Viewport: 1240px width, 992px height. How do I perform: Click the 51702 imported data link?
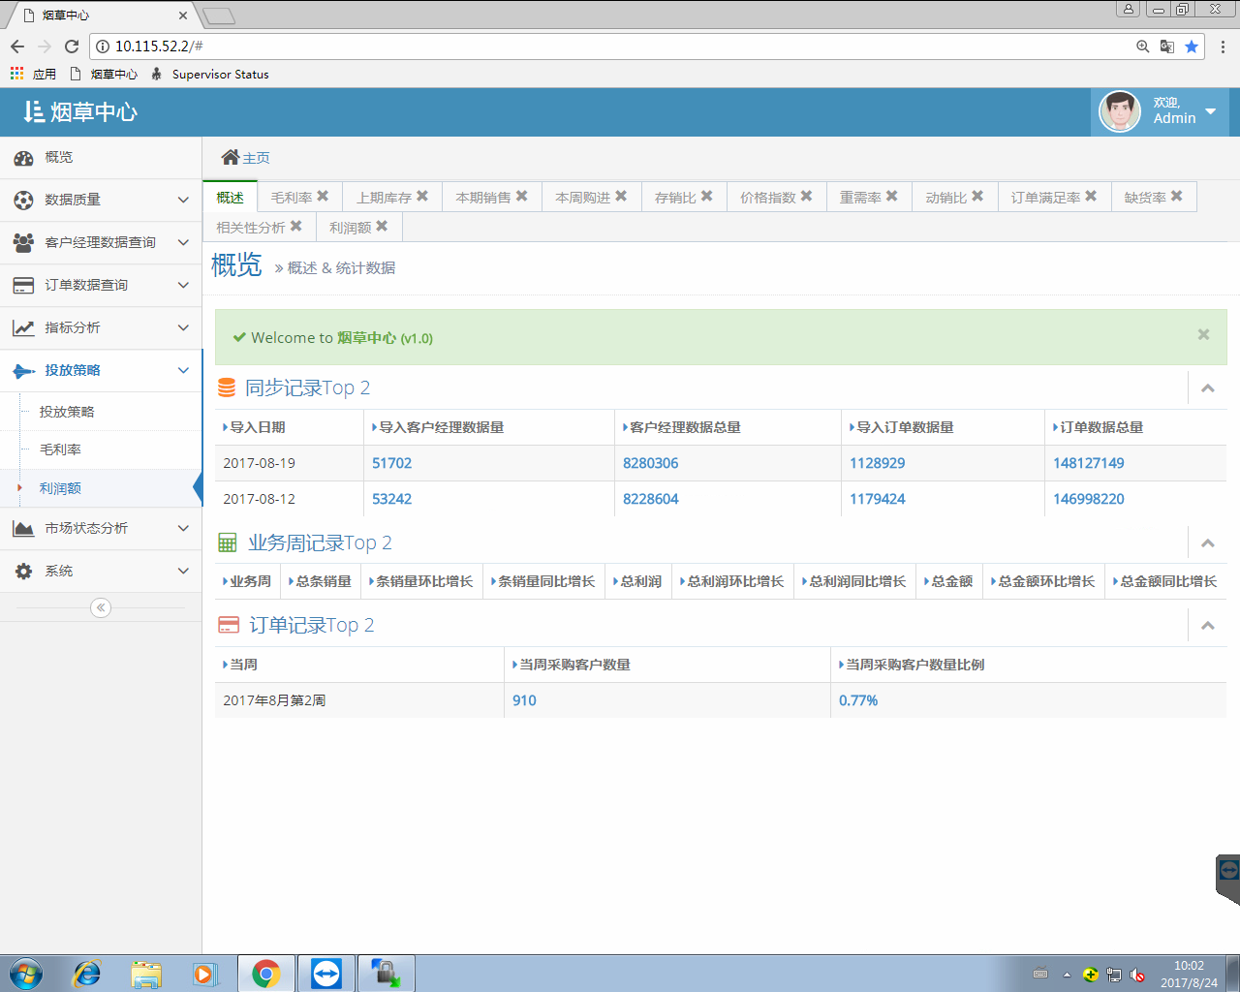pyautogui.click(x=392, y=463)
